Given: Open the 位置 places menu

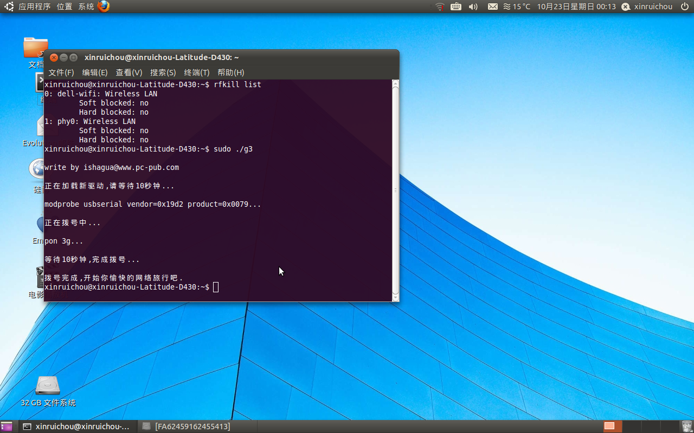Looking at the screenshot, I should [65, 6].
